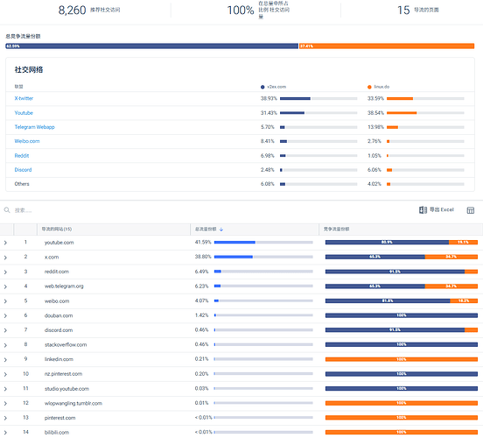The height and width of the screenshot is (438, 483).
Task: Expand the web.telegram.org row
Action: coord(5,286)
